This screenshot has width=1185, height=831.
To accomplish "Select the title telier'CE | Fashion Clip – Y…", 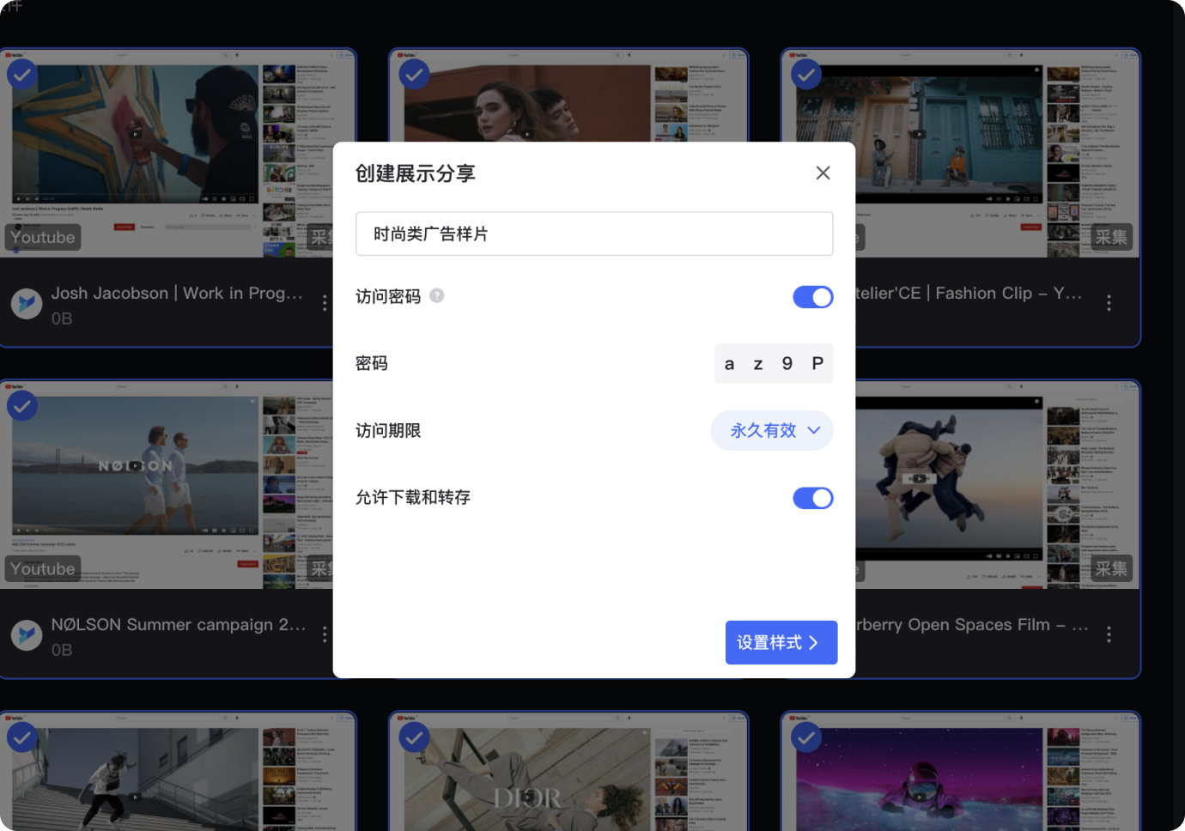I will tap(969, 293).
